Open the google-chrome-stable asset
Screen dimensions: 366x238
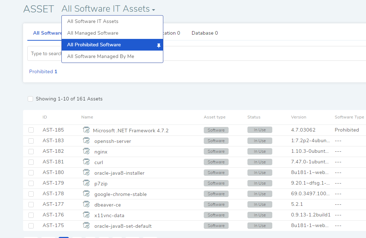[x=120, y=194]
